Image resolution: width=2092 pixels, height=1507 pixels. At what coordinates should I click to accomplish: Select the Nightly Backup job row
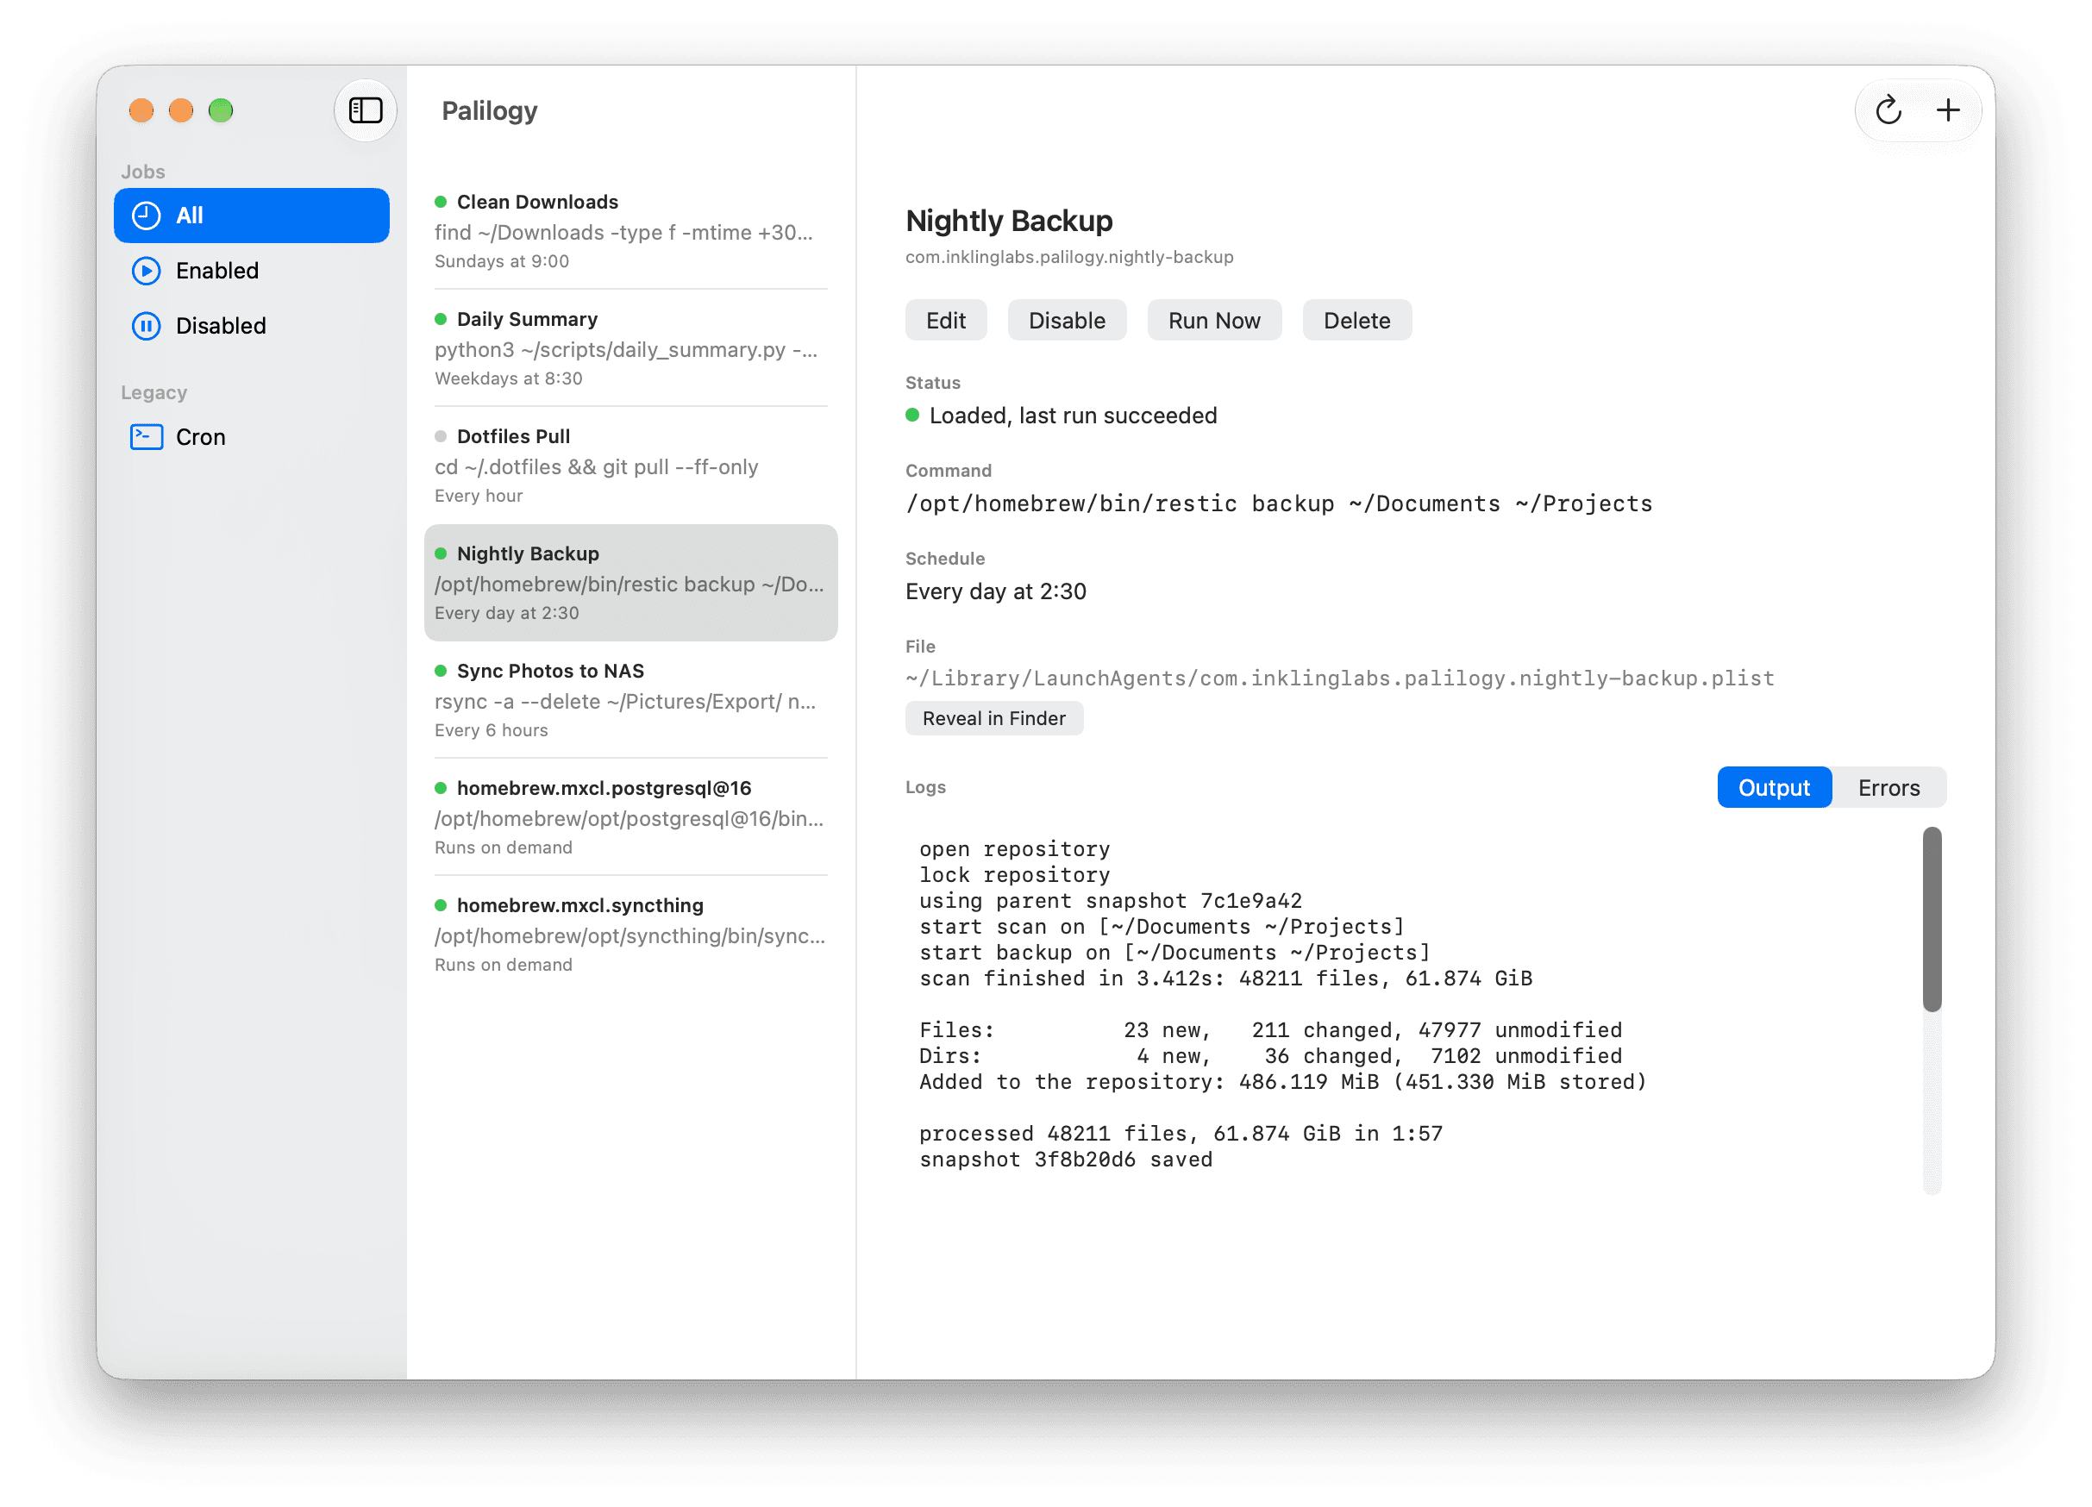pos(631,583)
